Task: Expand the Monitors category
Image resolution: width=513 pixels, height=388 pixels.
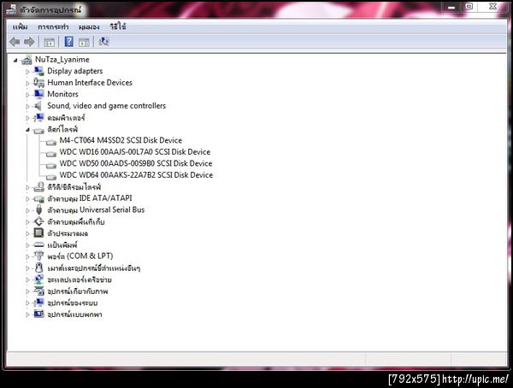Action: (x=27, y=95)
